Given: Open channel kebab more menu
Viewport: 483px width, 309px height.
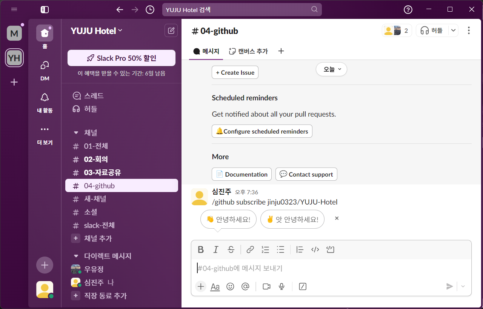Looking at the screenshot, I should pyautogui.click(x=469, y=31).
